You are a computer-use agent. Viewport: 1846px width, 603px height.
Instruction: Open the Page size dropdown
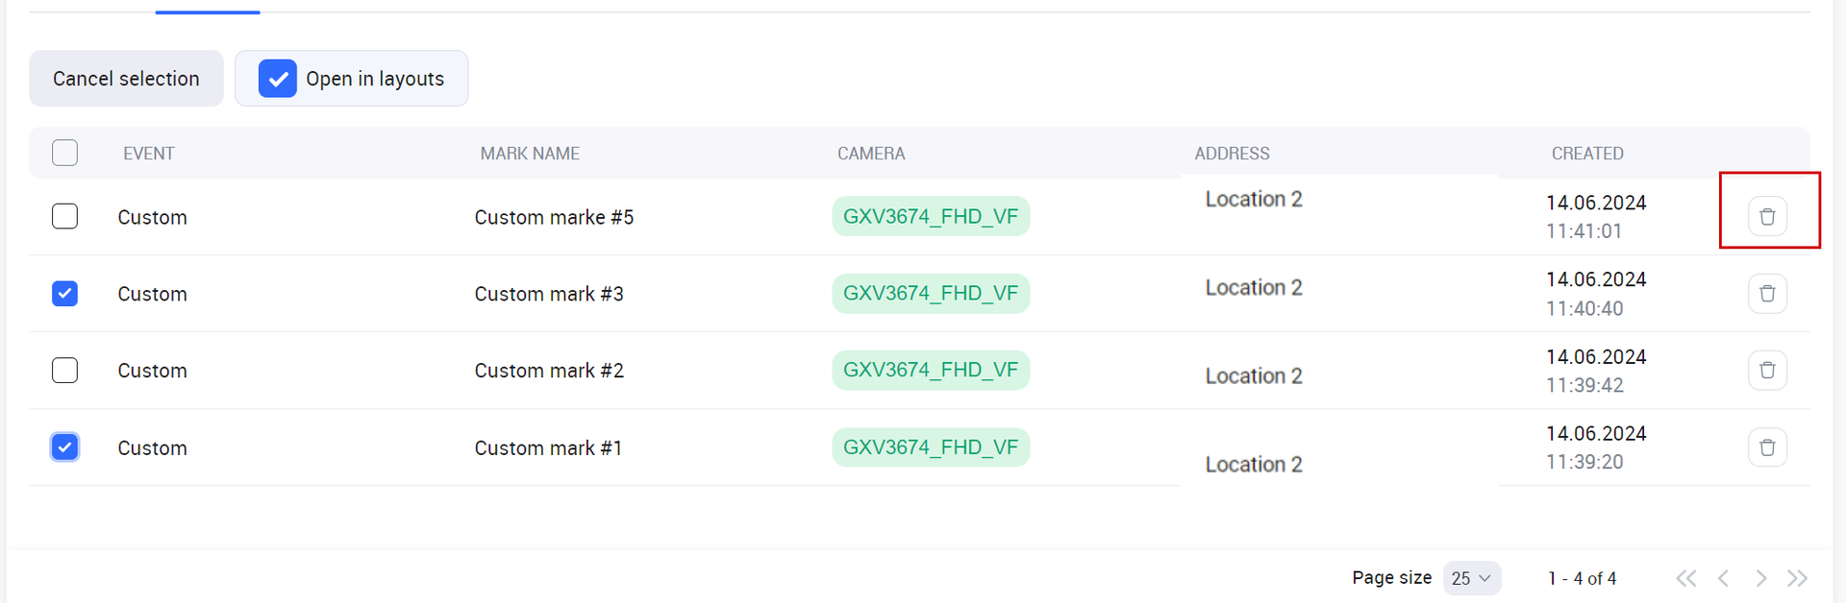pos(1471,578)
